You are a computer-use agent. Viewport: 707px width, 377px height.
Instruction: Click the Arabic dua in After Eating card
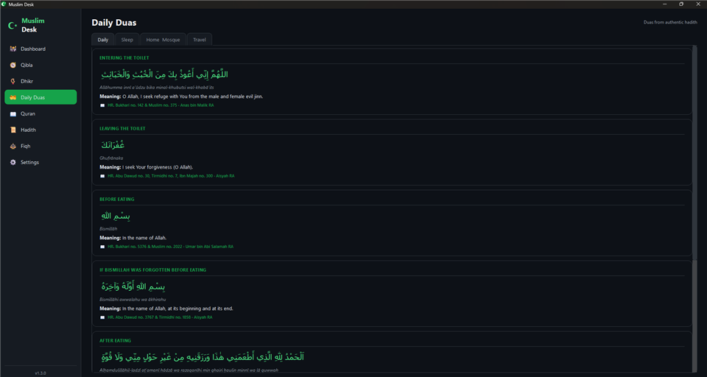[x=202, y=357]
